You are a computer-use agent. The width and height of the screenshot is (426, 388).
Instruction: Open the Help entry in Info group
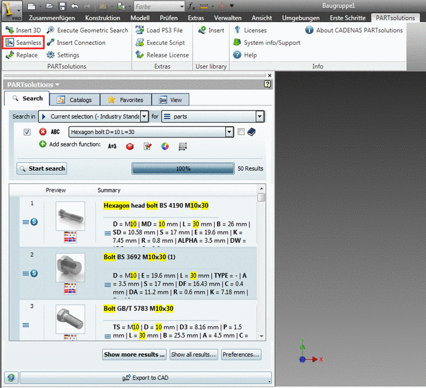point(245,55)
